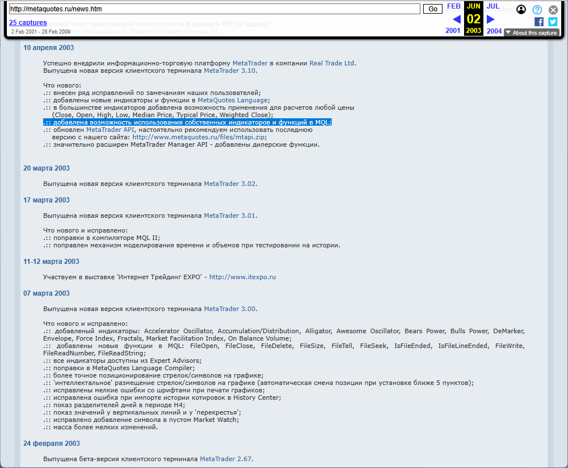
Task: Open the MetaTrader 3.10 link
Action: tap(229, 71)
